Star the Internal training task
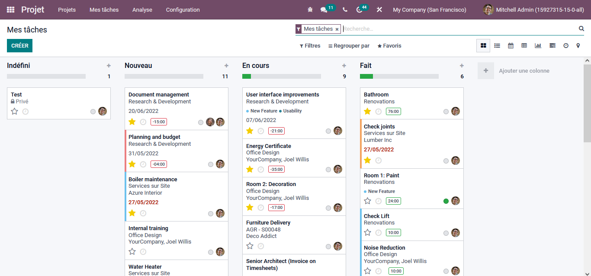Image resolution: width=591 pixels, height=276 pixels. click(x=132, y=251)
